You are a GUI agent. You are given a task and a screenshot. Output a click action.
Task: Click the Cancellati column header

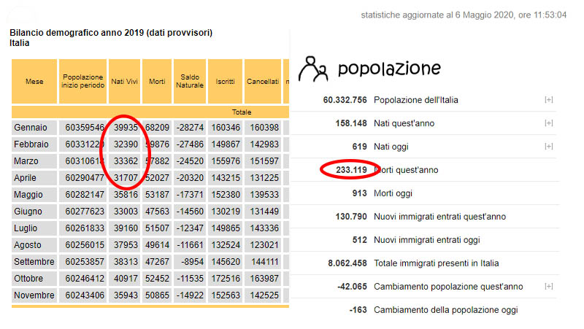[x=262, y=81]
